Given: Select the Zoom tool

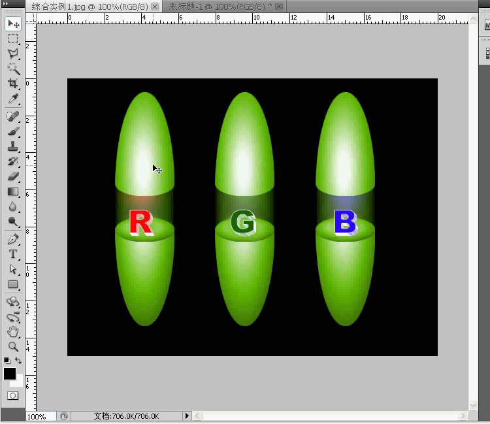Looking at the screenshot, I should tap(13, 346).
